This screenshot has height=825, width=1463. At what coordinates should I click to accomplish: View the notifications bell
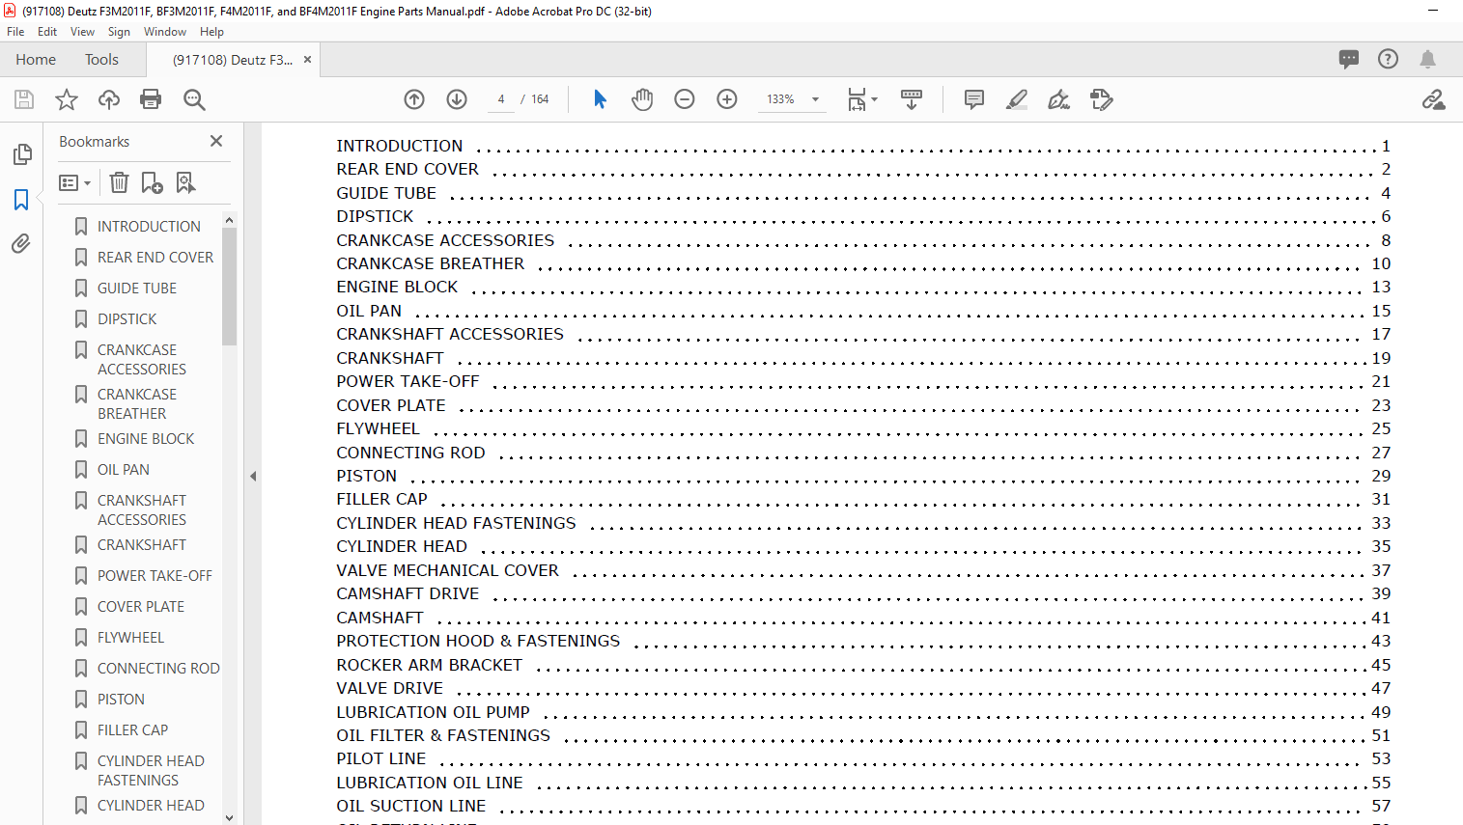pos(1427,59)
